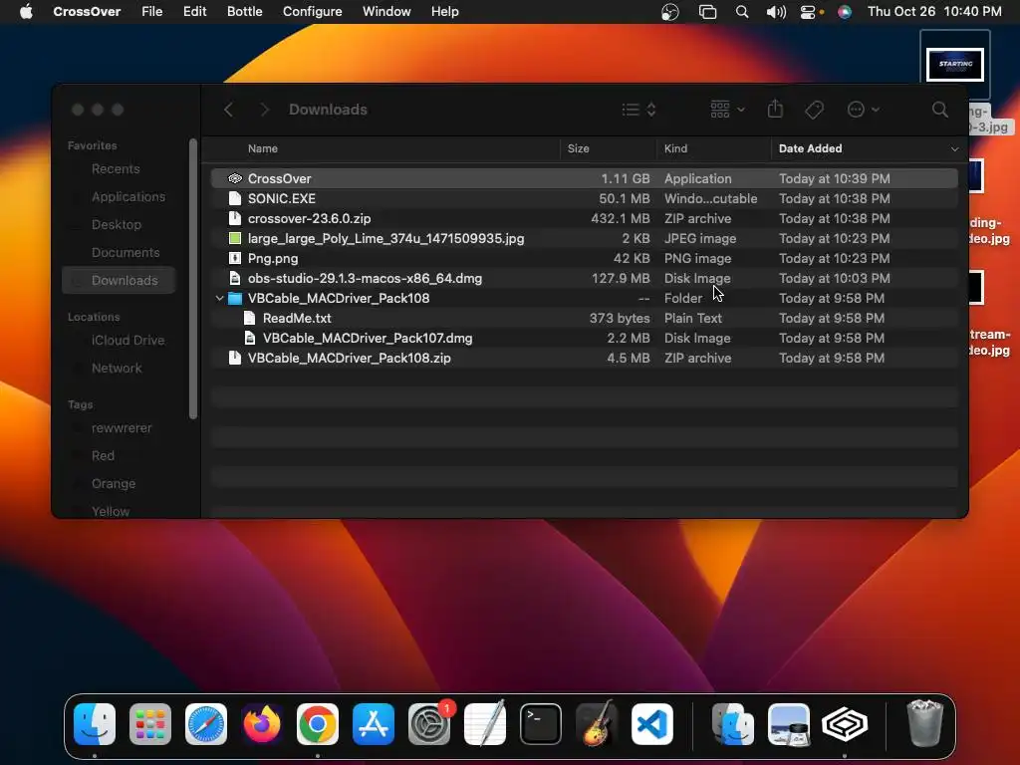
Task: Open the Edit menu
Action: pos(194,12)
